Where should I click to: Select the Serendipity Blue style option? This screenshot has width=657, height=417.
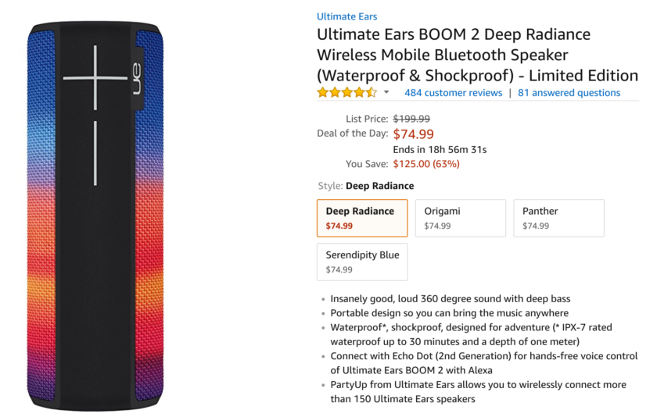[x=362, y=262]
